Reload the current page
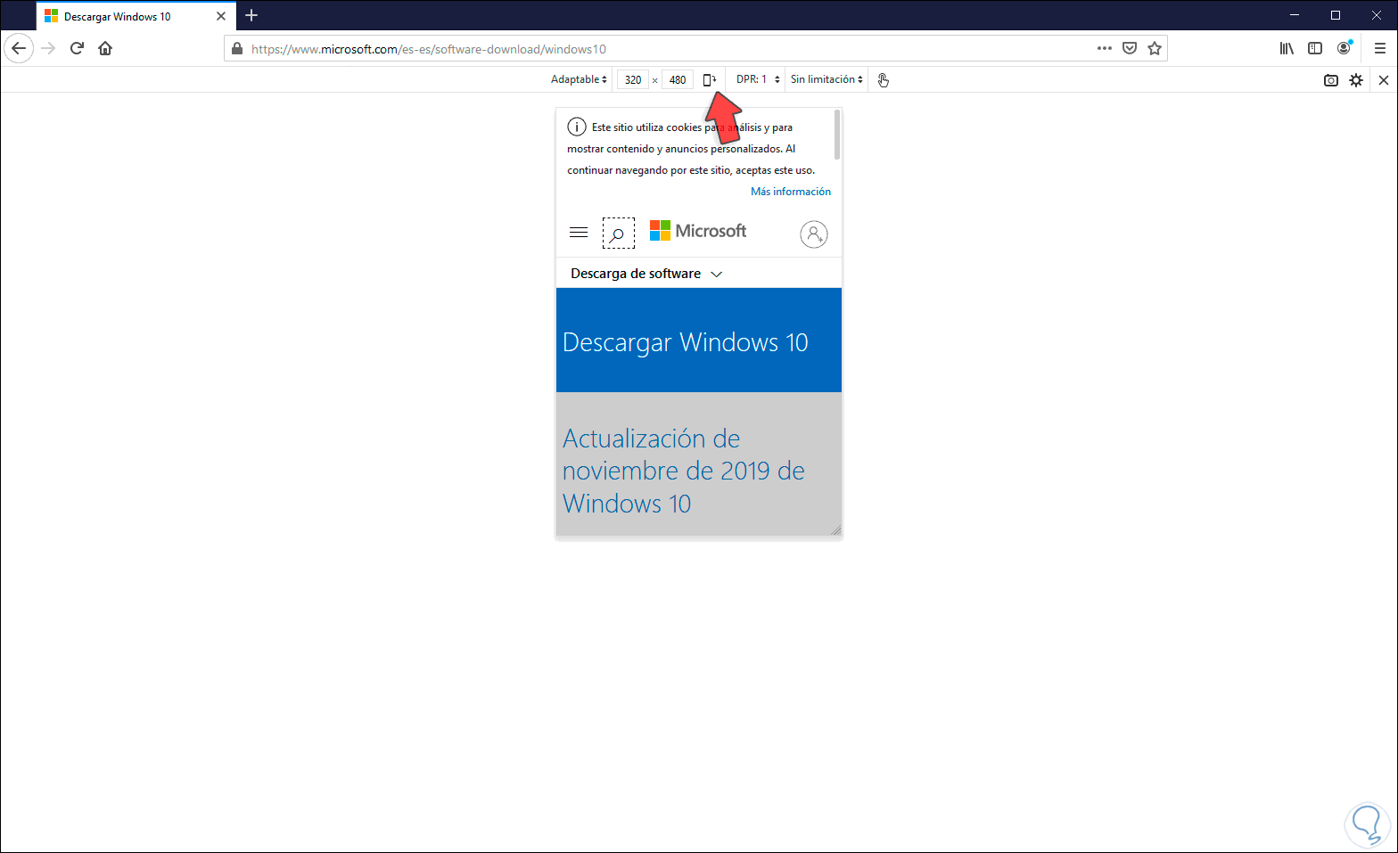Viewport: 1398px width, 853px height. tap(77, 48)
